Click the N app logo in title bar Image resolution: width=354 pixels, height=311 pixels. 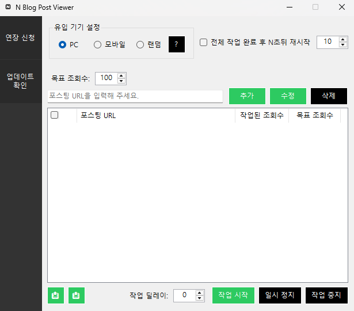(8, 7)
